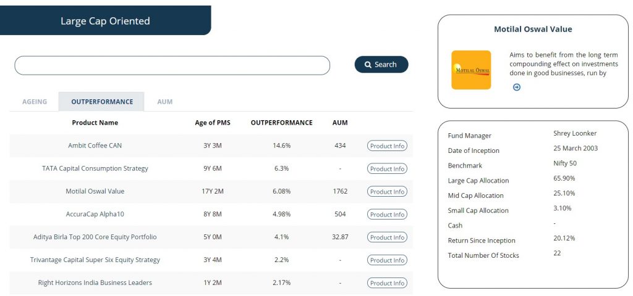
Task: Click the 4.98% outperformance value
Action: point(281,214)
